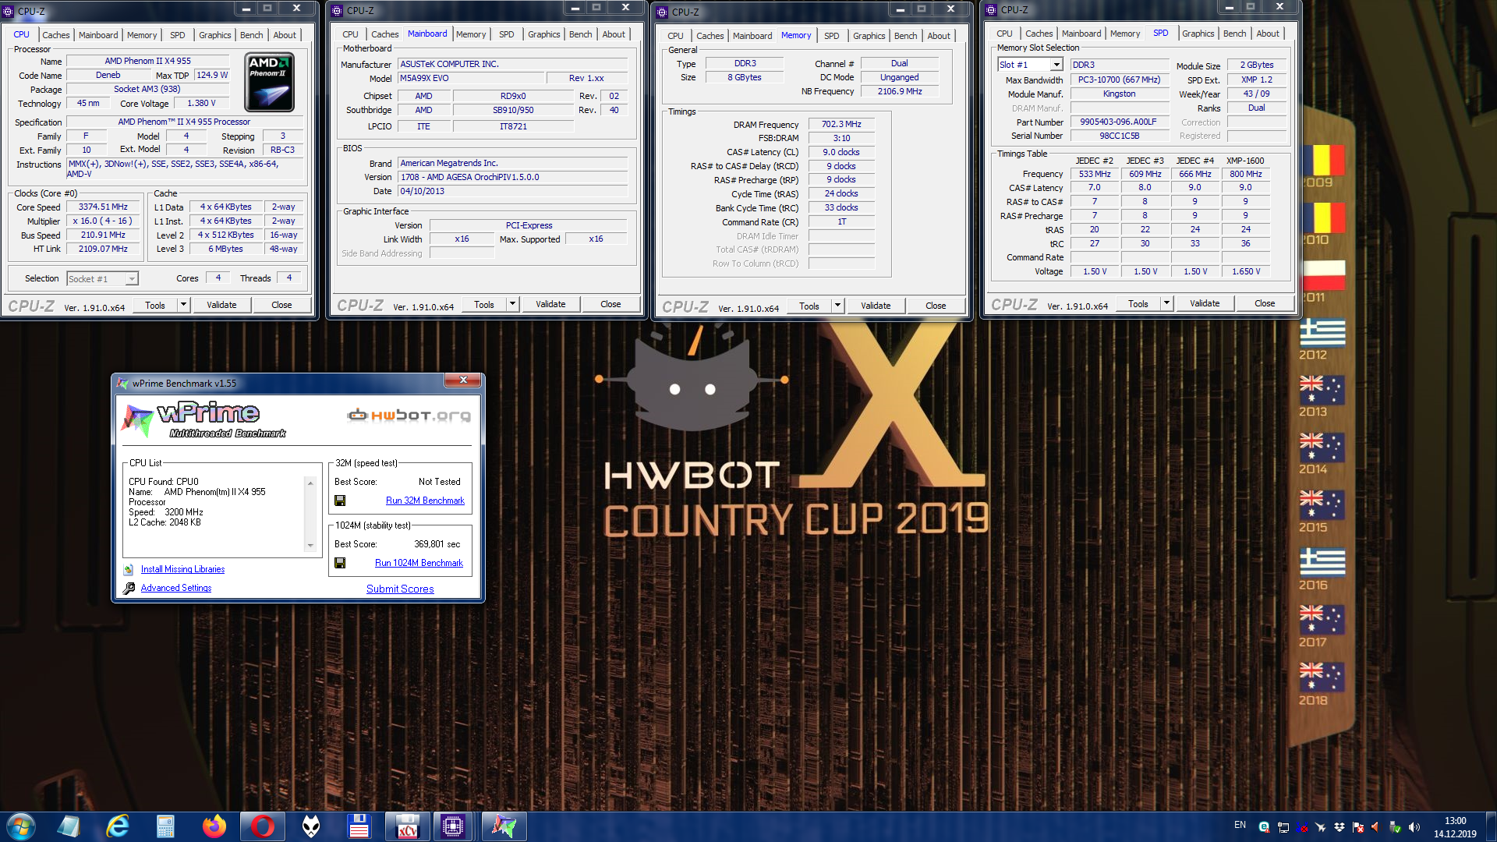1497x842 pixels.
Task: Click Install Missing Libraries link
Action: [x=182, y=569]
